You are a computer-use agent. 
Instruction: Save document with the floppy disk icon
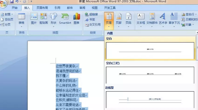(12, 1)
